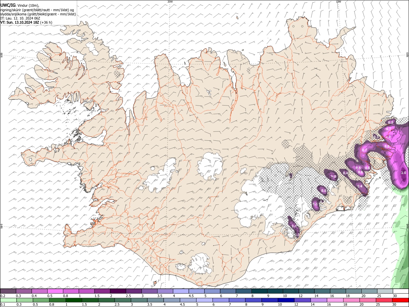Viewport: 409px width, 307px height.
Task: Click the 'IT: Lau. 12. 10. 2024 06Z' line
Action: pos(20,18)
